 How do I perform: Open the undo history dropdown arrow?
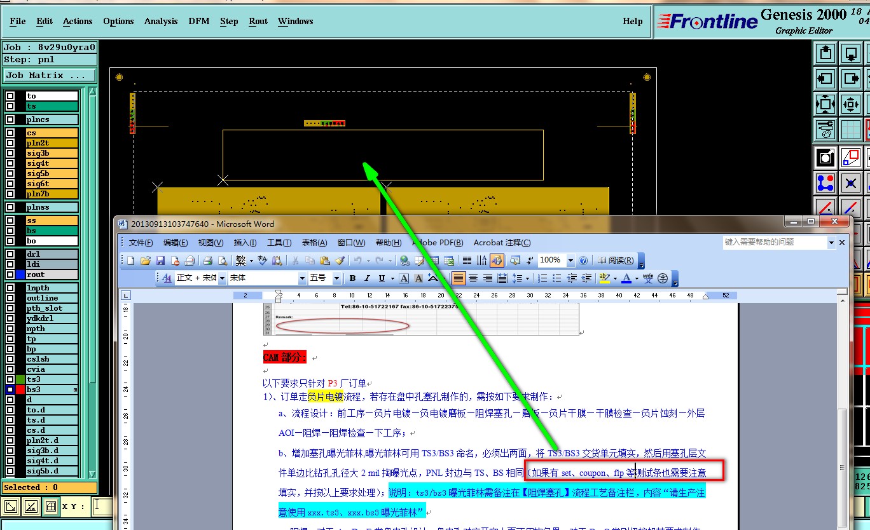pos(368,261)
